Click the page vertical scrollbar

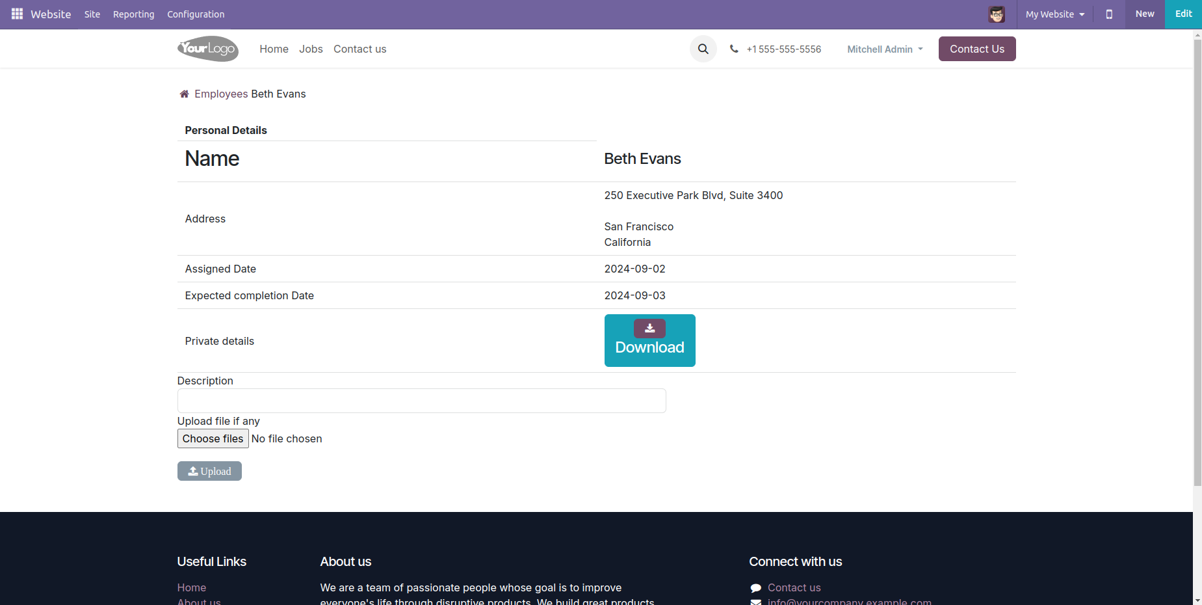click(x=1197, y=260)
